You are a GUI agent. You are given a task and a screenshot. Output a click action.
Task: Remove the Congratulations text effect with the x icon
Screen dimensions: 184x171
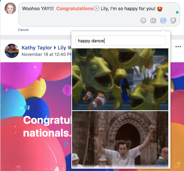click(x=97, y=9)
